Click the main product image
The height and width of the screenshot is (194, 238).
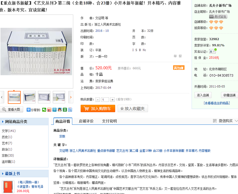tap(36, 51)
